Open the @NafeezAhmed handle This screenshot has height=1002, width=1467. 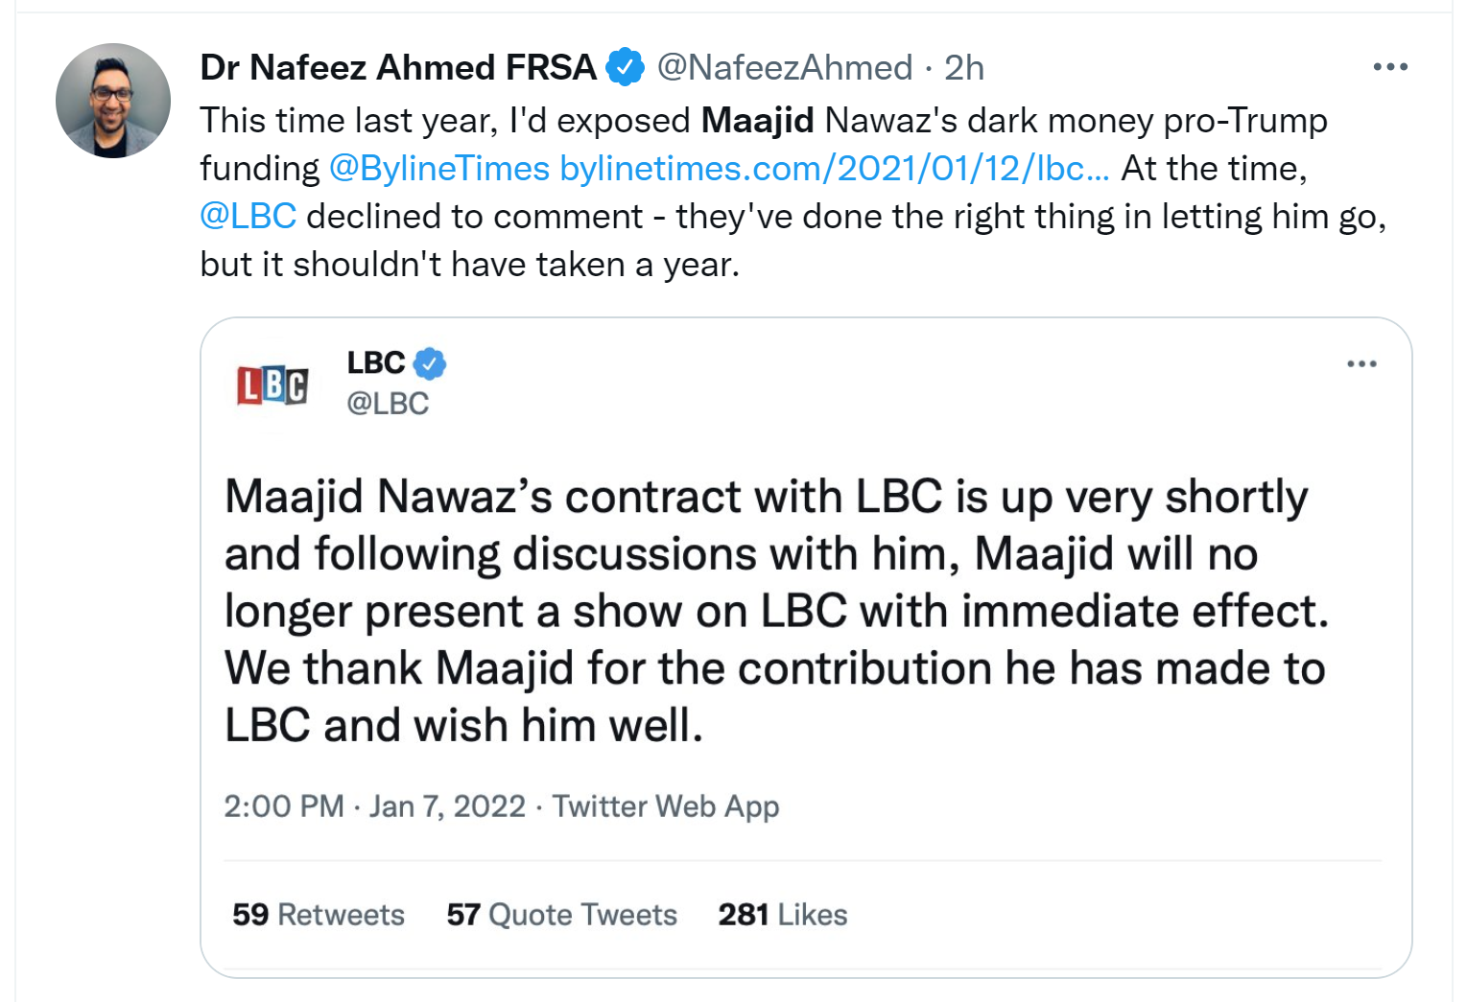tap(785, 68)
